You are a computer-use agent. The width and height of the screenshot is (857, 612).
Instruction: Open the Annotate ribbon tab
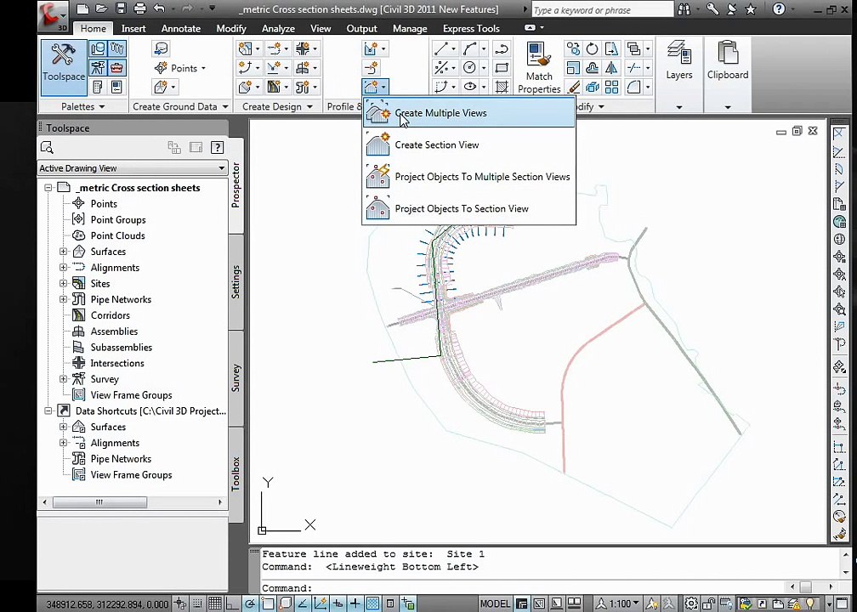pyautogui.click(x=181, y=28)
